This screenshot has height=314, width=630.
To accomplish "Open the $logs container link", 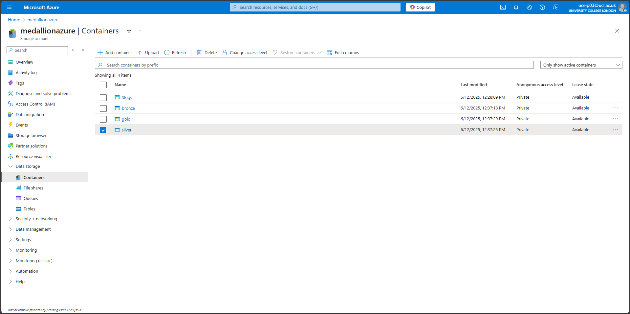I will click(x=127, y=97).
